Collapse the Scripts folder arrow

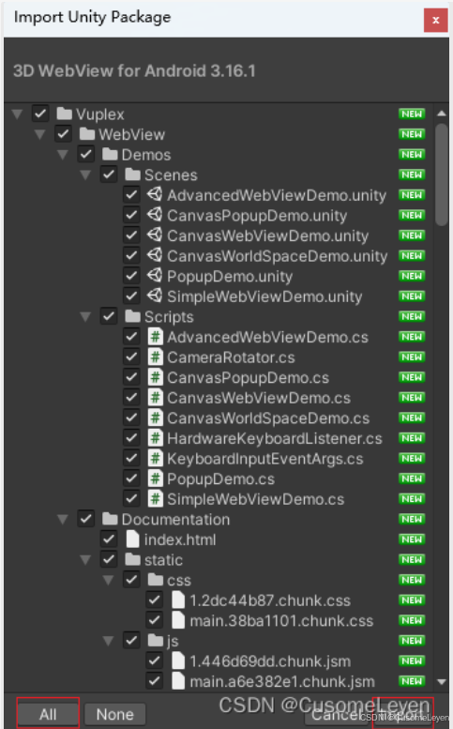click(85, 317)
